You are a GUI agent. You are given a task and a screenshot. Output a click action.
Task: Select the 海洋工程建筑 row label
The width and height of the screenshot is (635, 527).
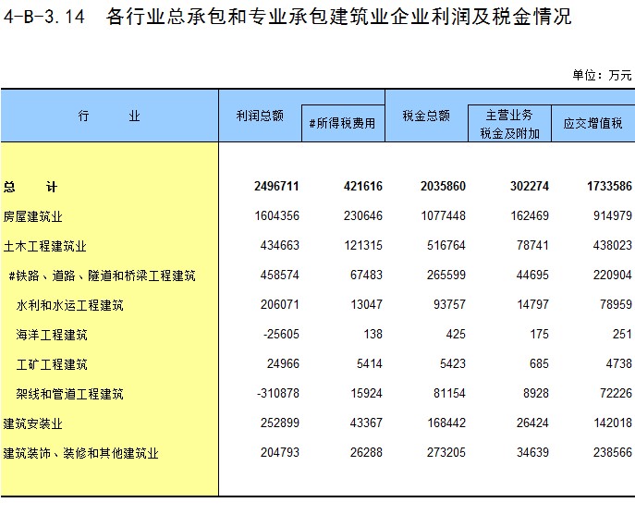[53, 335]
